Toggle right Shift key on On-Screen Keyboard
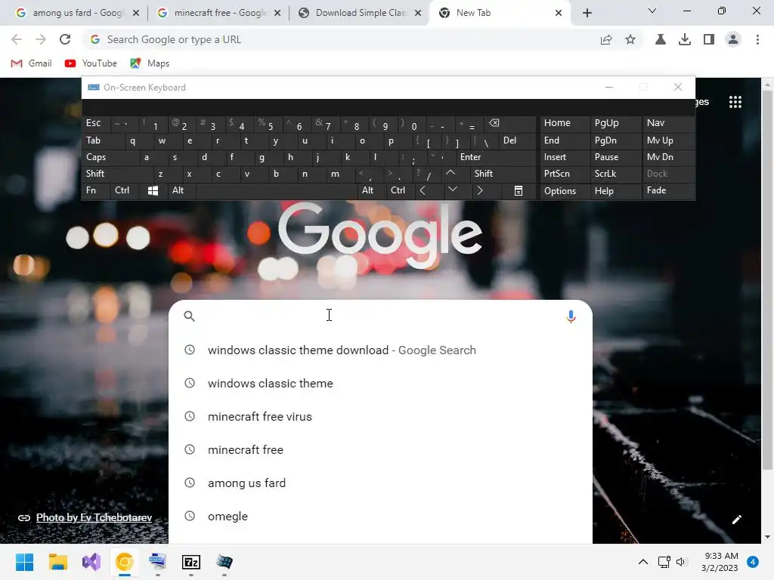 click(503, 174)
